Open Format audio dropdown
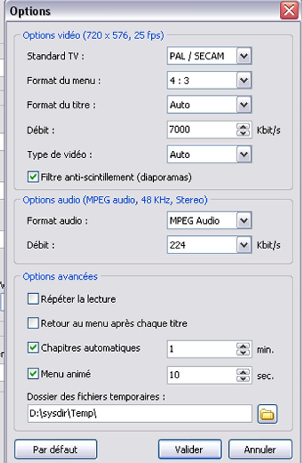The height and width of the screenshot is (463, 302). pyautogui.click(x=244, y=221)
